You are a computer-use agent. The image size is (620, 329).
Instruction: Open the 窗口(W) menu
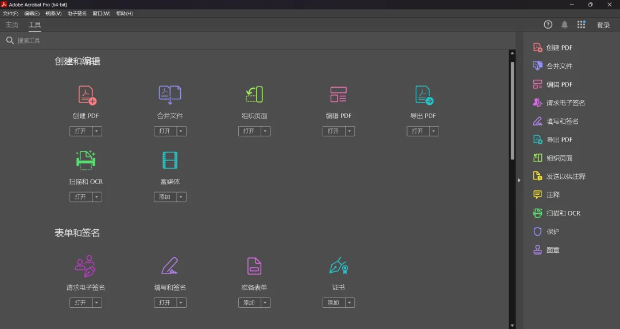point(101,13)
